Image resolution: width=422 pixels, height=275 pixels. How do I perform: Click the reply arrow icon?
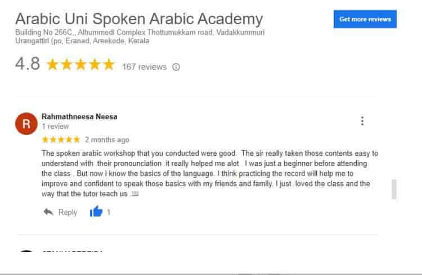48,212
